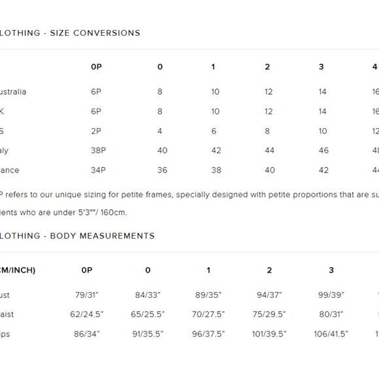
Task: Click the France size 42 cell
Action: 323,170
